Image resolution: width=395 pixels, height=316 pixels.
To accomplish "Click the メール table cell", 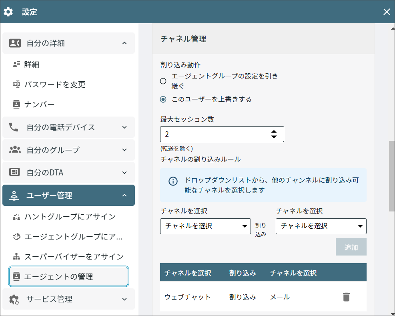I will click(x=280, y=297).
